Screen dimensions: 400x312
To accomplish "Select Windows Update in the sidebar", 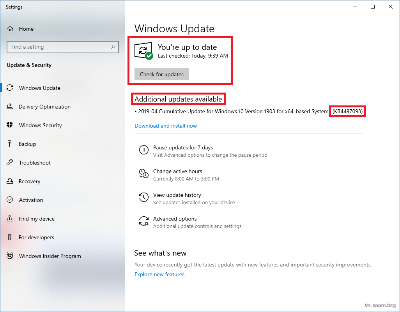I will [39, 88].
